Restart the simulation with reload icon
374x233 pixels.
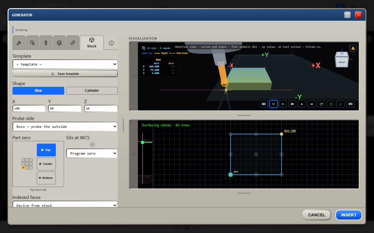click(321, 104)
